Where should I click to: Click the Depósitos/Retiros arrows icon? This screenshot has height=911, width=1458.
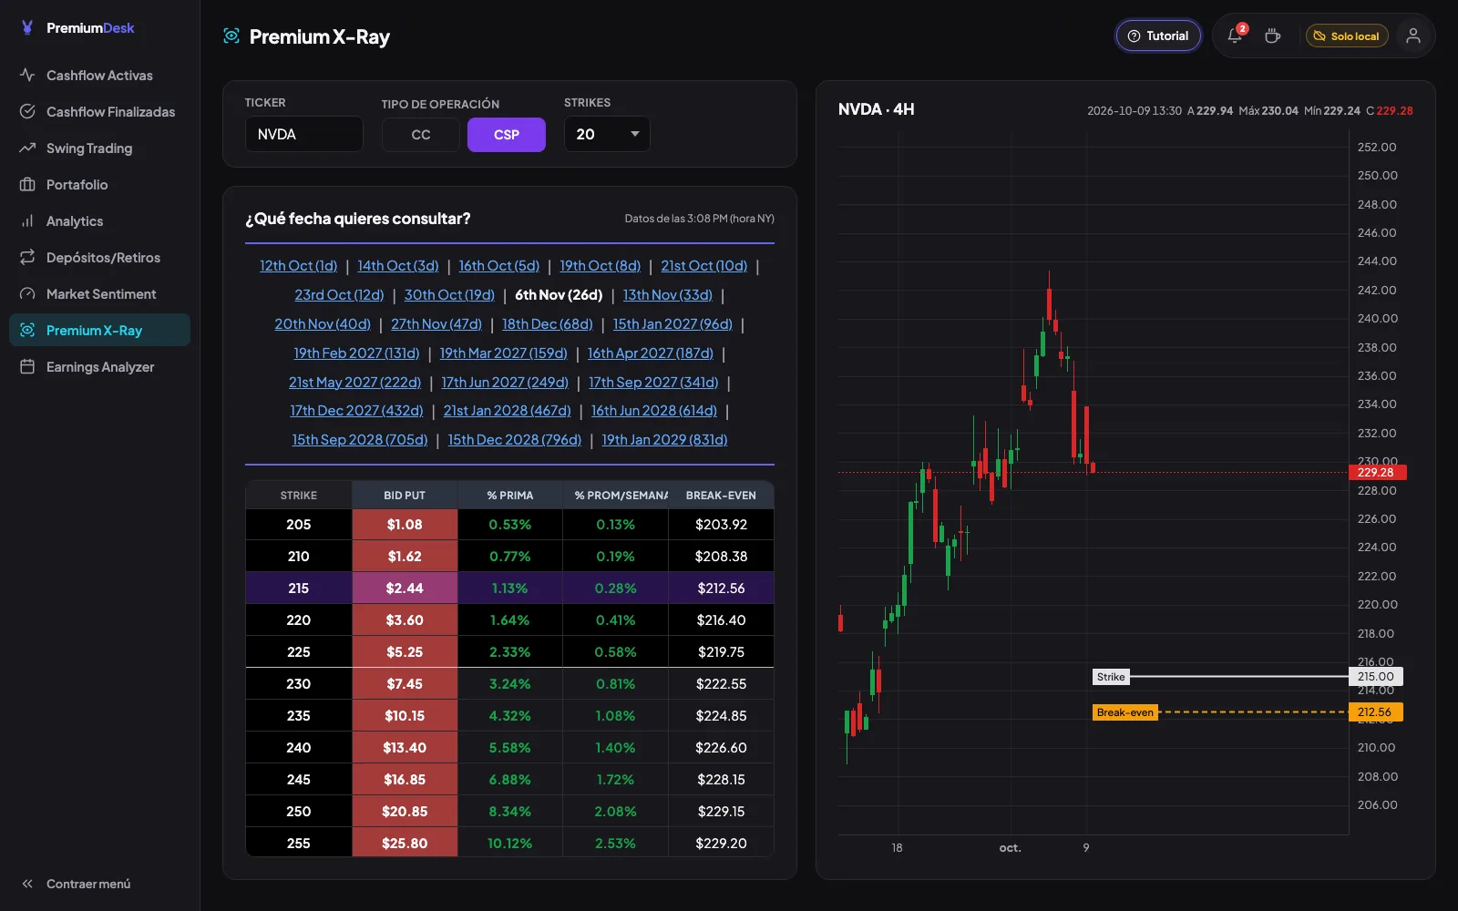(27, 257)
